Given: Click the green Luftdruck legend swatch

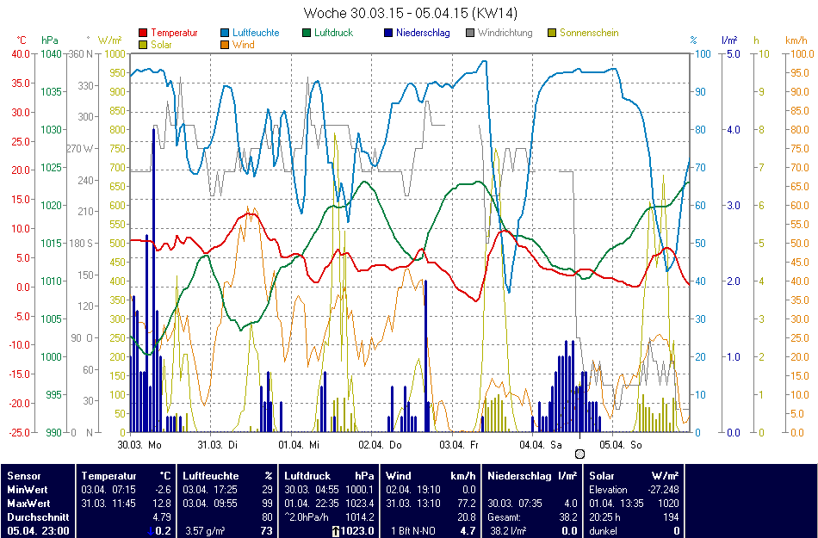Looking at the screenshot, I should [x=307, y=33].
